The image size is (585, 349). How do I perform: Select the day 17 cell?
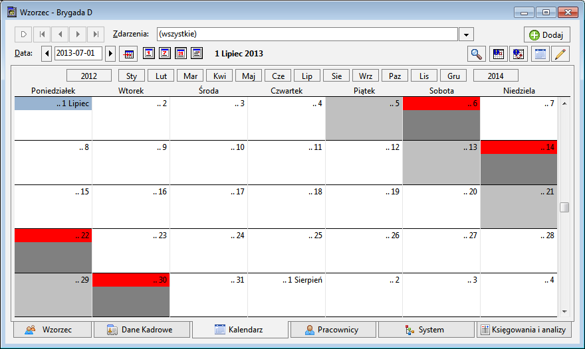point(209,207)
